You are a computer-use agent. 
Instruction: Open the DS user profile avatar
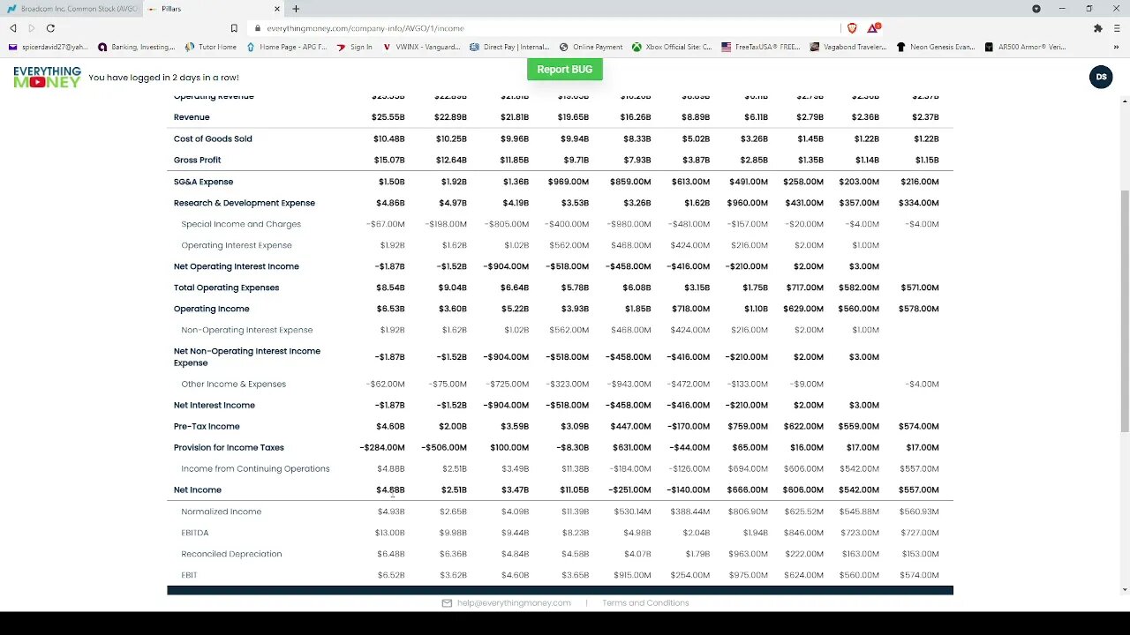click(1101, 77)
